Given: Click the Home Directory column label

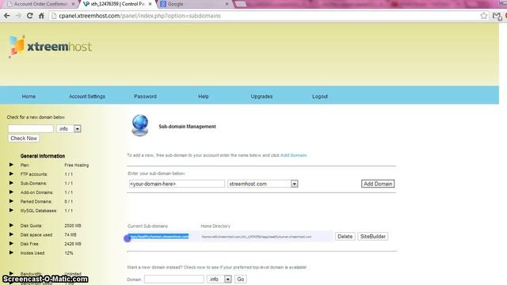Looking at the screenshot, I should click(x=215, y=226).
